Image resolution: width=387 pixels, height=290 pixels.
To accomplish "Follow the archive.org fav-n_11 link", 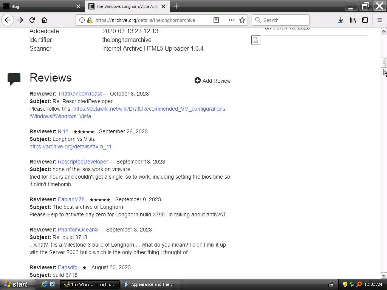I will pyautogui.click(x=70, y=147).
